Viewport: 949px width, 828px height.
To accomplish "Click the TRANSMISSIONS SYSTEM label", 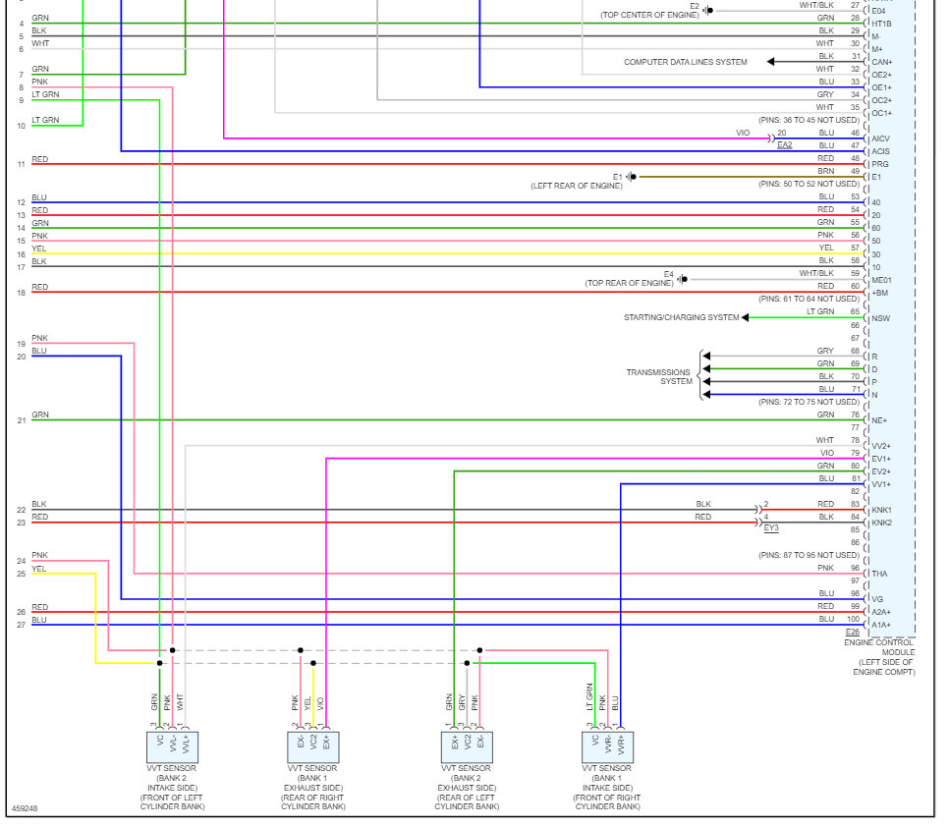I will point(658,376).
